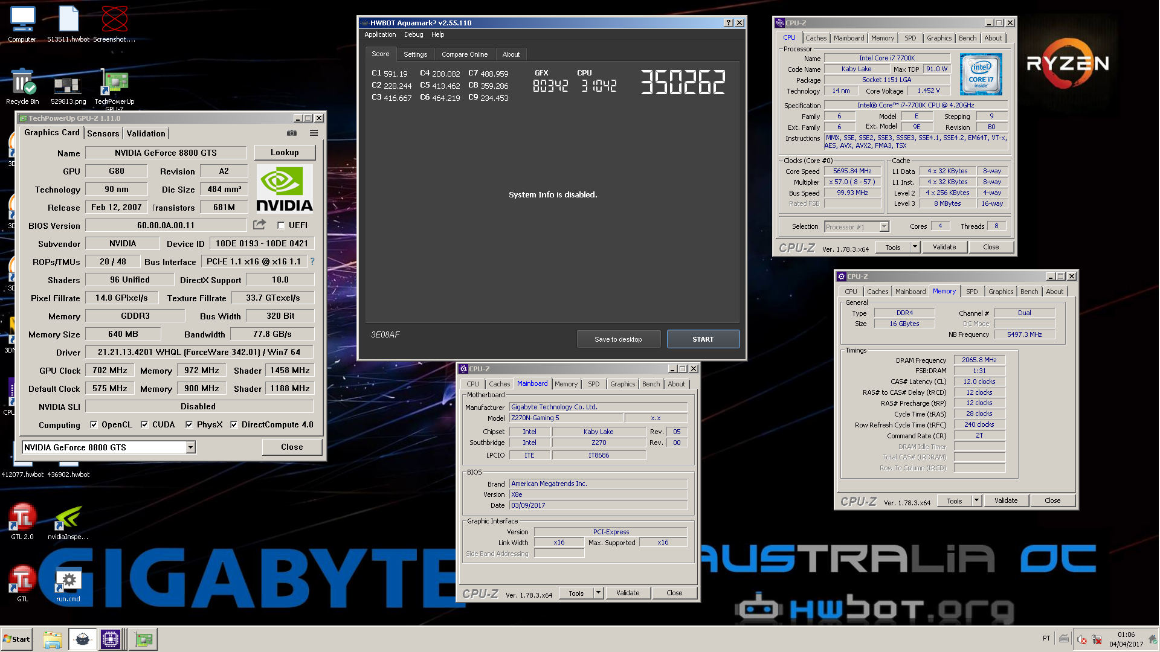Select the GTL 2.0 desktop shortcut
1160x652 pixels.
tap(22, 521)
